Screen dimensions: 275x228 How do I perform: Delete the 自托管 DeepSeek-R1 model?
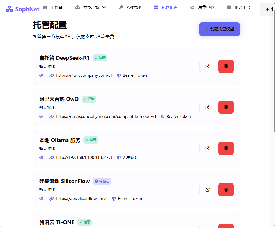(x=226, y=66)
